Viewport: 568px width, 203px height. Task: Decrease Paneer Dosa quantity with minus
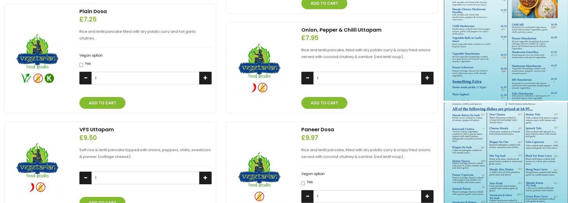[x=307, y=197]
